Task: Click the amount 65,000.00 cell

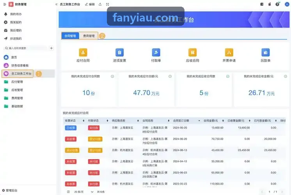Action: click(217, 172)
